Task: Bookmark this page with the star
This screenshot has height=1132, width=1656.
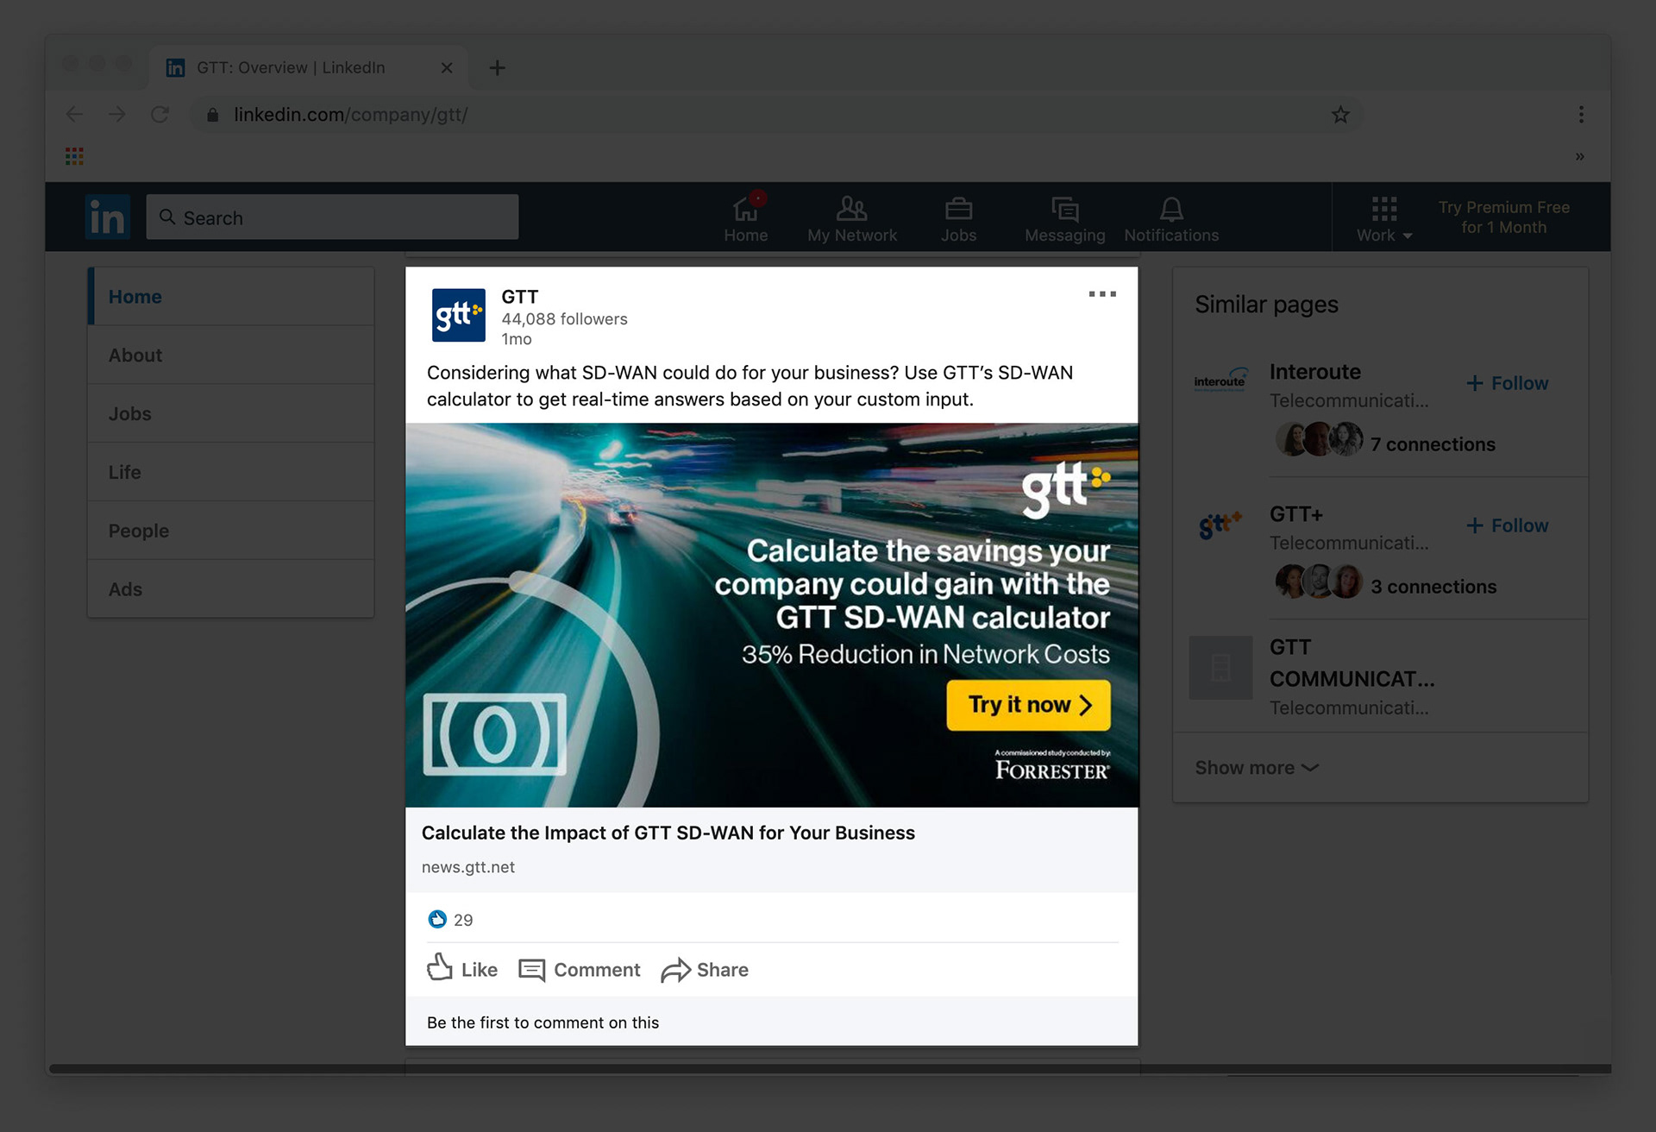Action: 1340,115
